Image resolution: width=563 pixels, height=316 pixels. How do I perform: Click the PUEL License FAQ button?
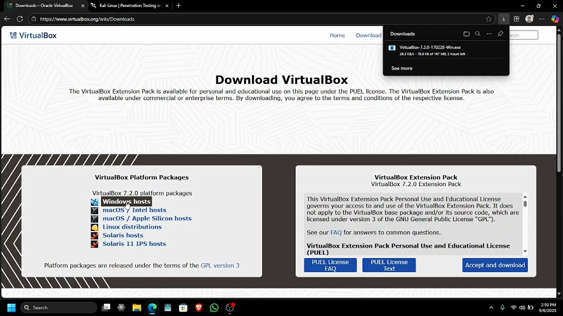tap(330, 265)
